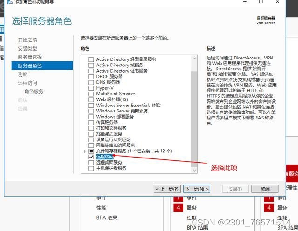Enable the DHCP 服务器 role checkbox
This screenshot has height=231, width=298.
pos(91,77)
